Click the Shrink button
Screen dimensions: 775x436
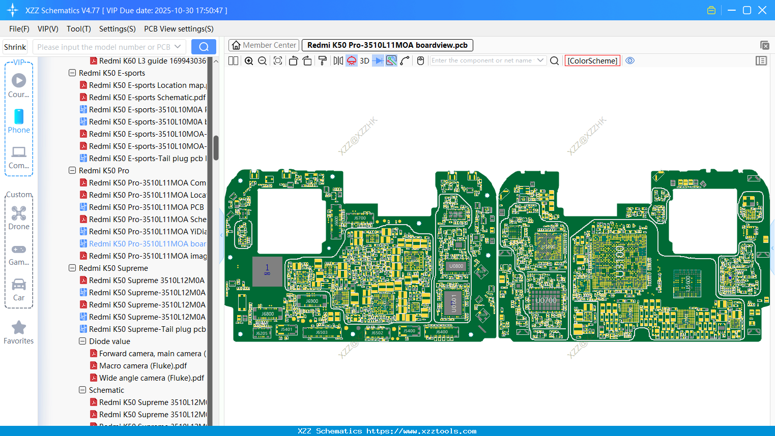15,47
